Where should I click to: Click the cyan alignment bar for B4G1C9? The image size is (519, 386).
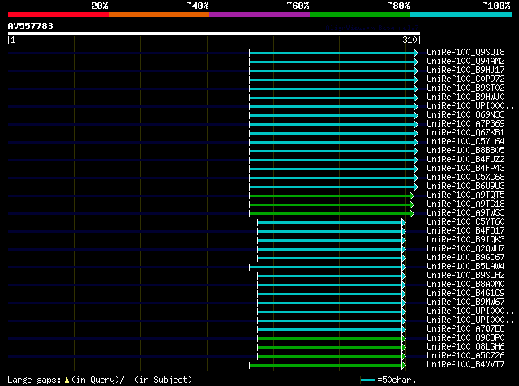(x=330, y=294)
